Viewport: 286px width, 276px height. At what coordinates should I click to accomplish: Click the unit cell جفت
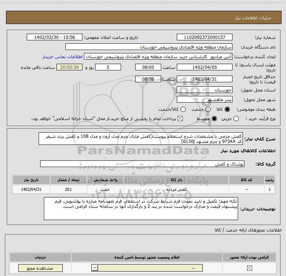point(105,189)
